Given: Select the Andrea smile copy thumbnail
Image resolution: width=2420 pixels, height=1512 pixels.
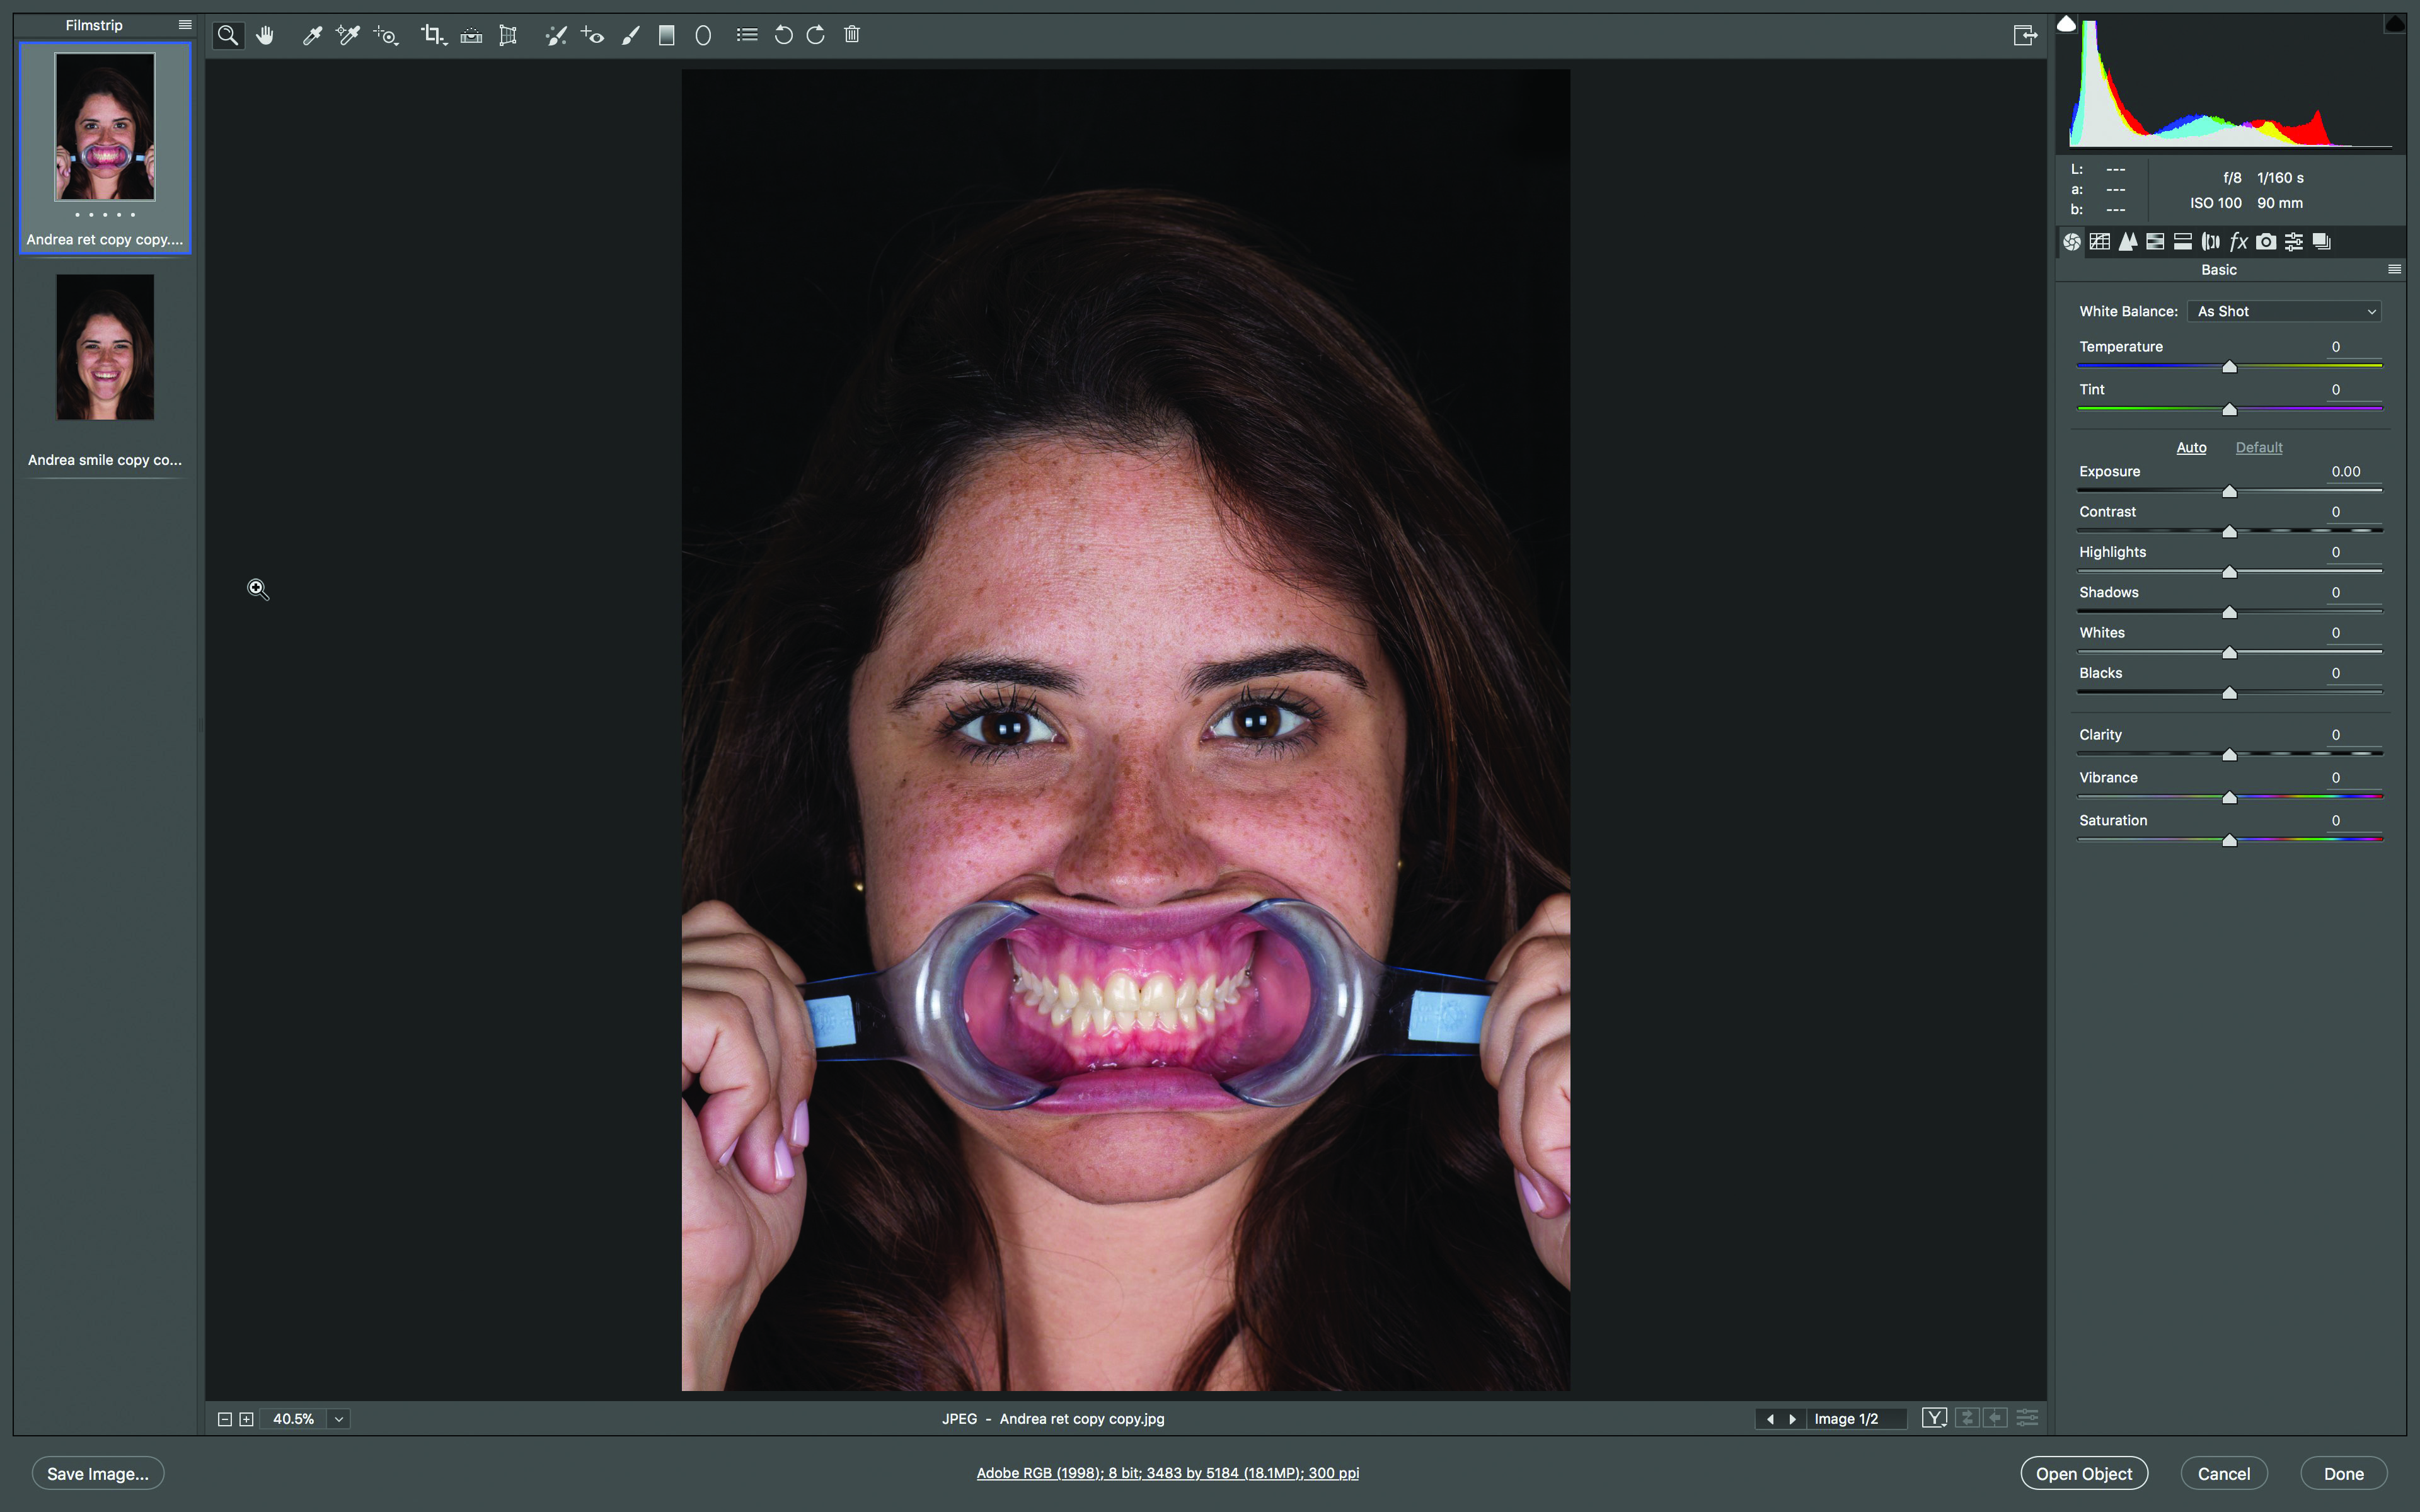Looking at the screenshot, I should click(105, 348).
